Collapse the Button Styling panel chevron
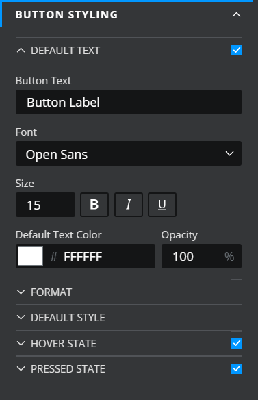The height and width of the screenshot is (400, 258). (x=236, y=15)
